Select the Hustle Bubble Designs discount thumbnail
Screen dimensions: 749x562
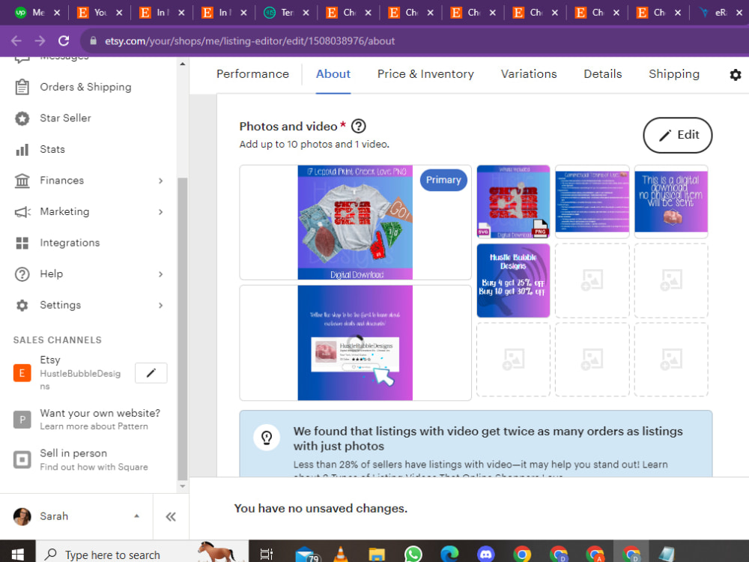[513, 280]
